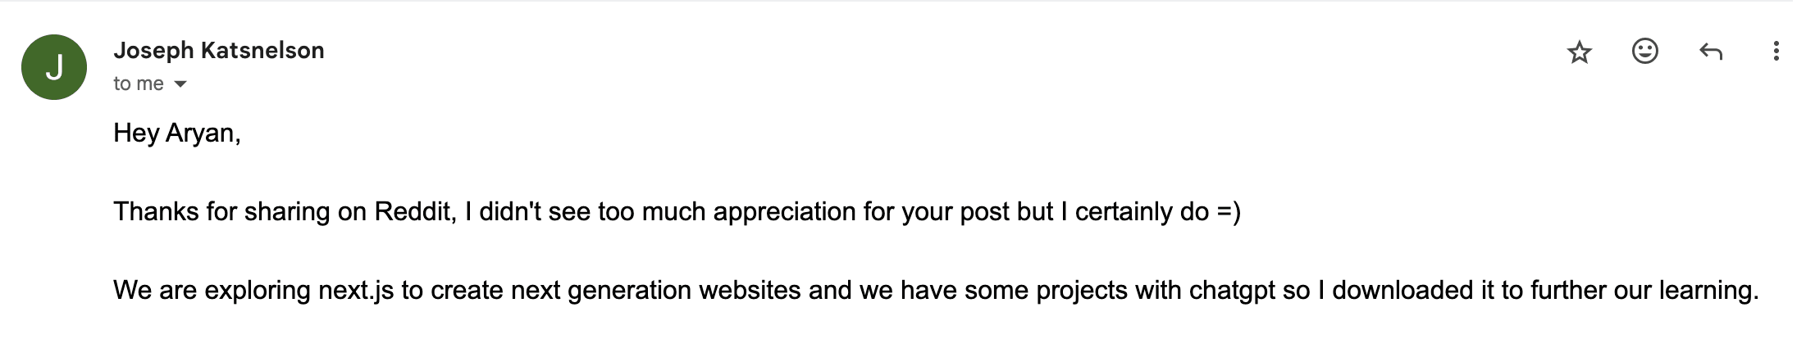Click on the "Hey Aryan," greeting line
The width and height of the screenshot is (1806, 339).
pos(177,133)
